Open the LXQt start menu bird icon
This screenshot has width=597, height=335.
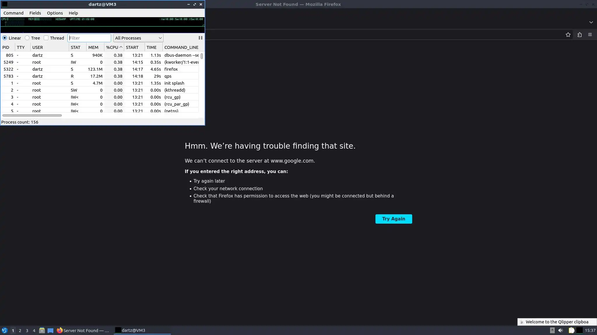point(4,330)
